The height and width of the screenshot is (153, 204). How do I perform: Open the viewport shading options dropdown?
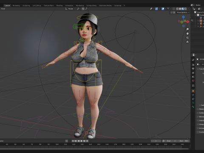(x=188, y=9)
